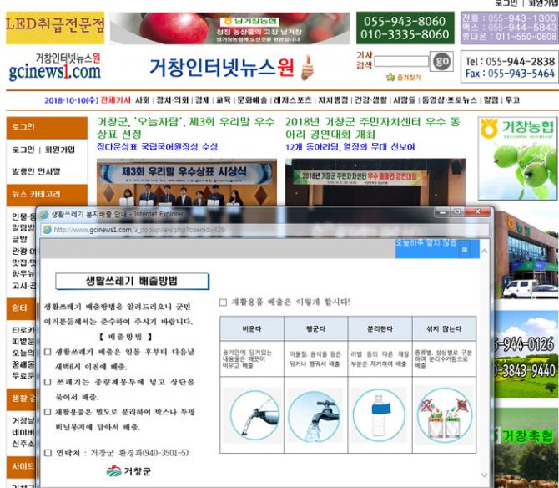Viewport: 559px width, 488px height.
Task: Select 동영상·포토뉴스 menu item
Action: (449, 100)
